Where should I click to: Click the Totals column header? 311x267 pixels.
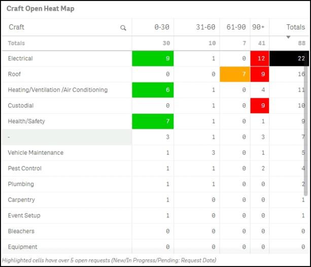pos(296,27)
